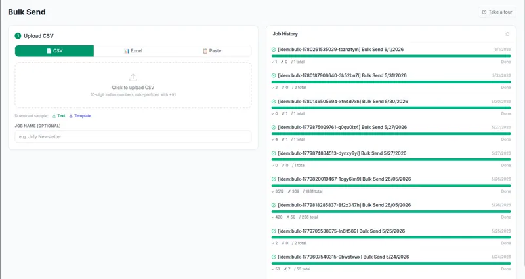Open job idem:bulk-1780146505694-xtn4d7xh title
The image size is (525, 279).
[x=343, y=102]
